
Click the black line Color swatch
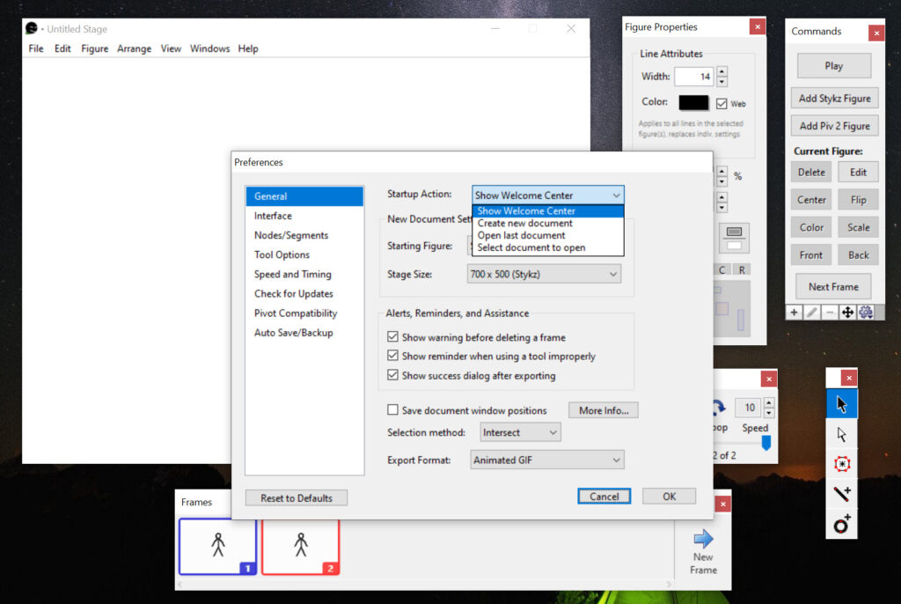693,103
